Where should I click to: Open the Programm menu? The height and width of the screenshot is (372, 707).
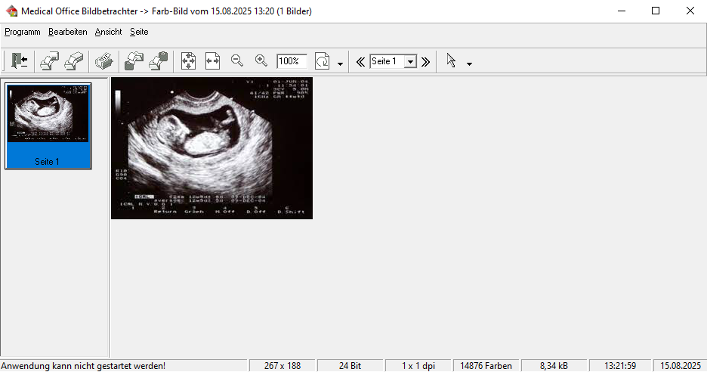[23, 32]
